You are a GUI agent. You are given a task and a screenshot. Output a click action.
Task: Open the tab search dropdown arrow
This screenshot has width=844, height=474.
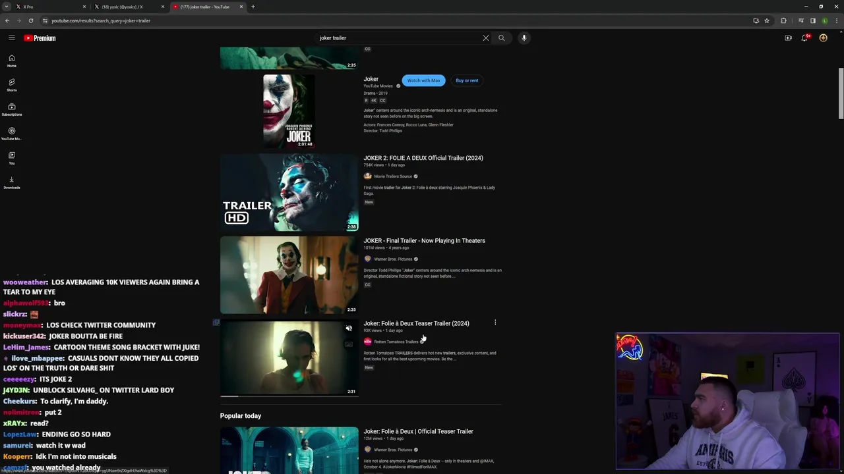7,7
